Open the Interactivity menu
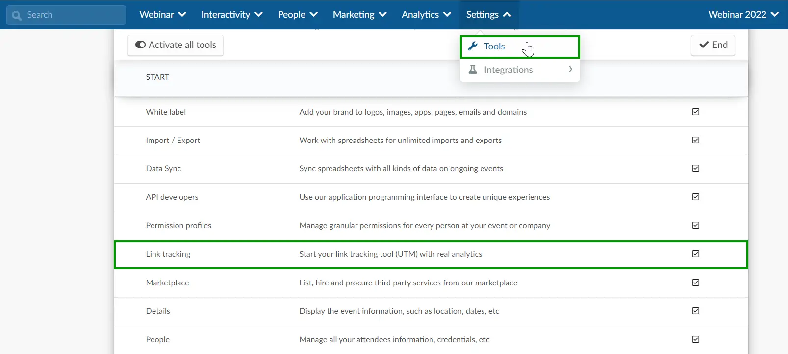Viewport: 788px width, 354px height. pyautogui.click(x=231, y=15)
